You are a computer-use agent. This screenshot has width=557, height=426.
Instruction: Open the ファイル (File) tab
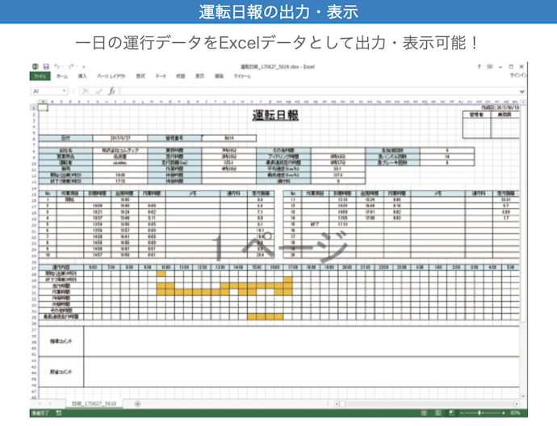tap(40, 76)
